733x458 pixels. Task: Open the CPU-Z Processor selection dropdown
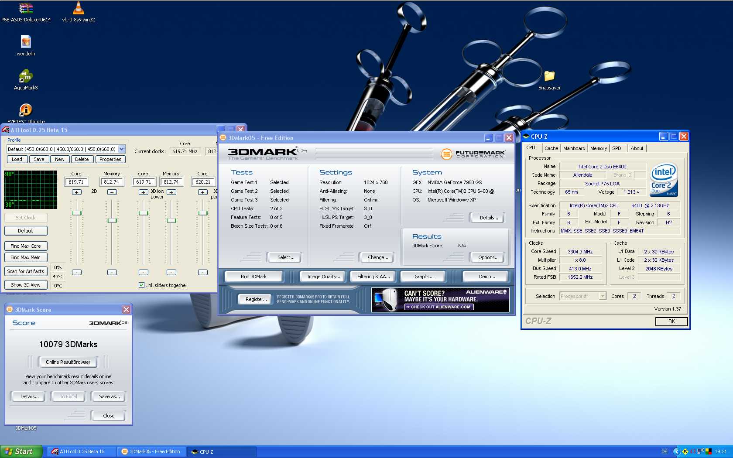pos(603,296)
